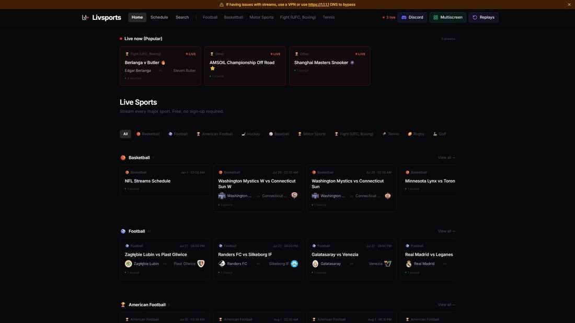This screenshot has height=323, width=575.
Task: Click the warning triangle icon in banner
Action: pyautogui.click(x=222, y=4)
